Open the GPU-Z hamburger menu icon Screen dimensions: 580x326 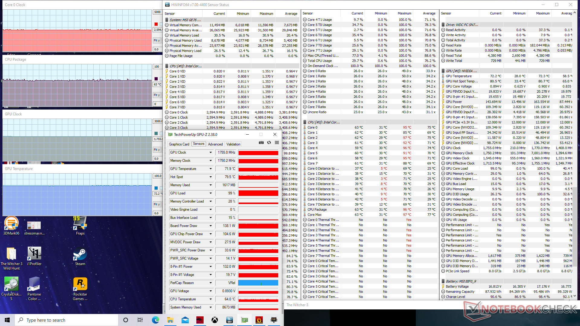coord(277,142)
